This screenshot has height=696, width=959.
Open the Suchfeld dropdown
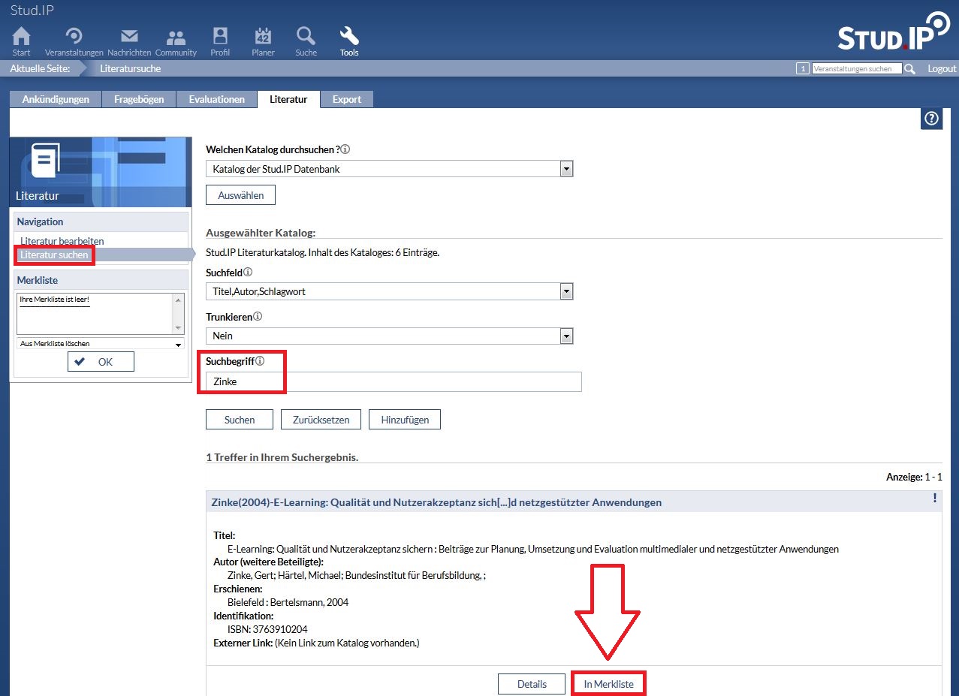click(x=566, y=291)
